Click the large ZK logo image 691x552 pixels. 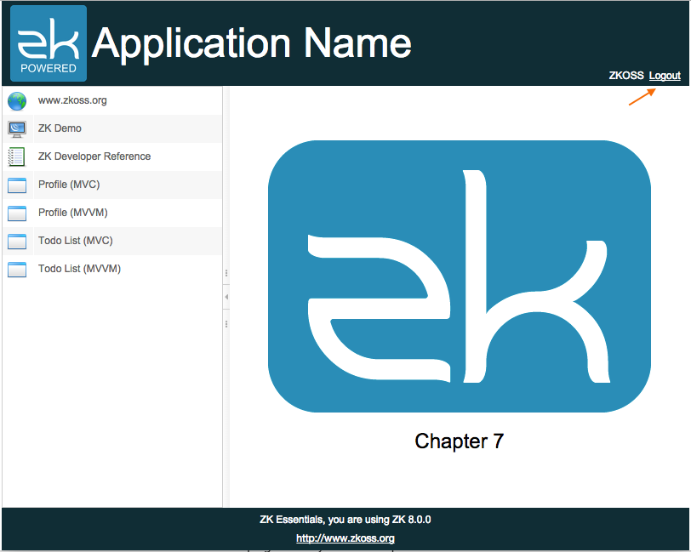click(460, 276)
